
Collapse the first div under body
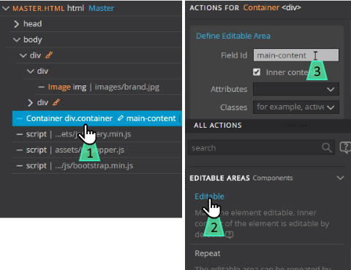point(23,55)
